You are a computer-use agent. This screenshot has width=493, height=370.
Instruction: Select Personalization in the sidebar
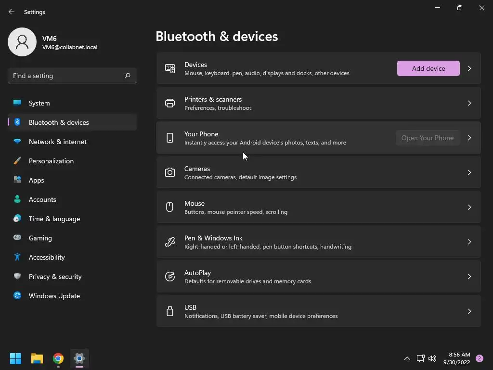click(51, 161)
